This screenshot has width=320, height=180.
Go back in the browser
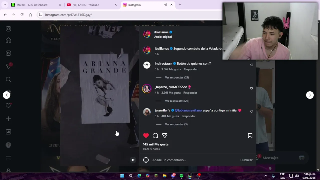click(x=5, y=15)
